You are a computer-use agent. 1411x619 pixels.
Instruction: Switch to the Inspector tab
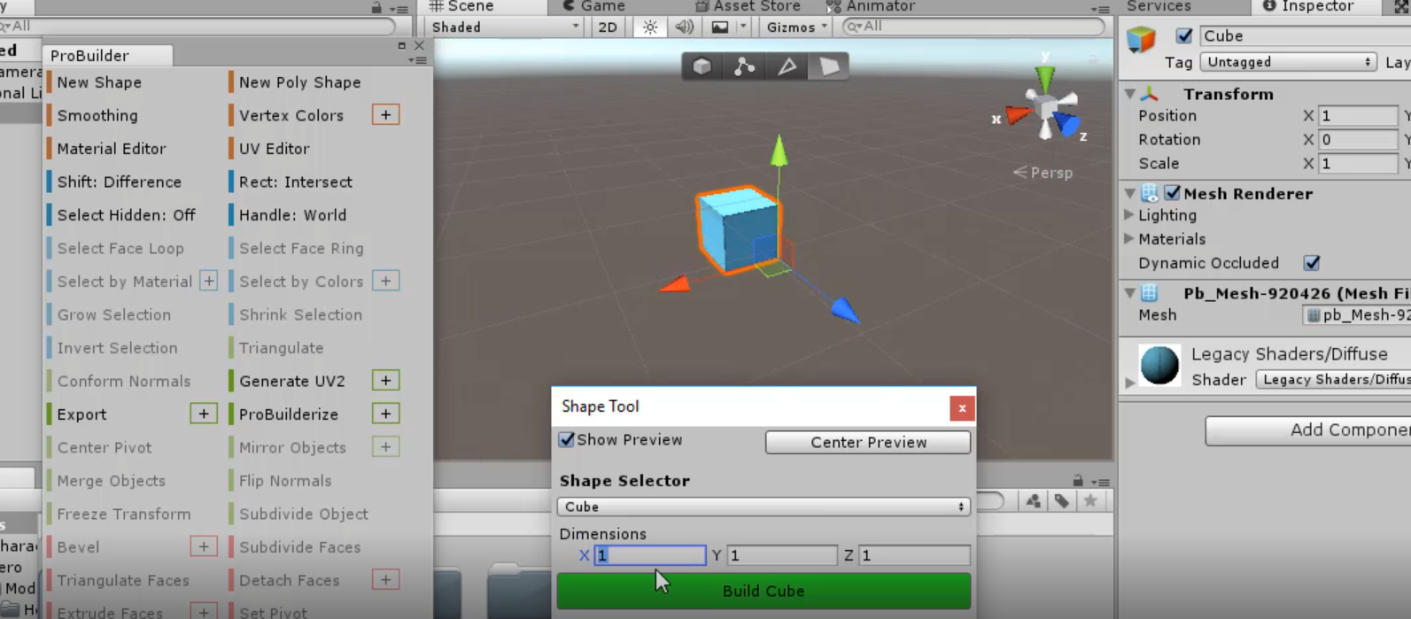[x=1307, y=6]
